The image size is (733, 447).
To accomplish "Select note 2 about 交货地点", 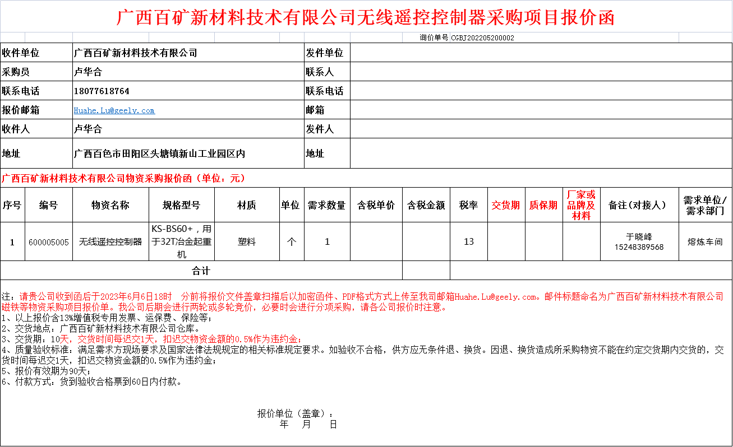I will click(x=101, y=328).
